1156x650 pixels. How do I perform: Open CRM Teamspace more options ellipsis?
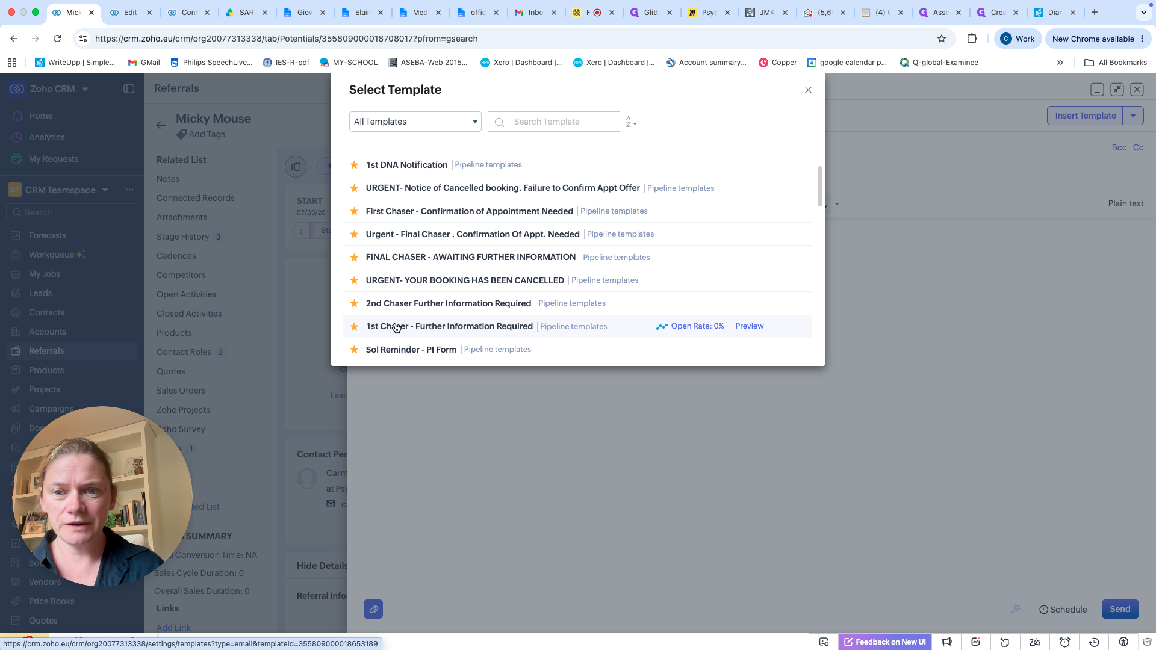click(129, 190)
